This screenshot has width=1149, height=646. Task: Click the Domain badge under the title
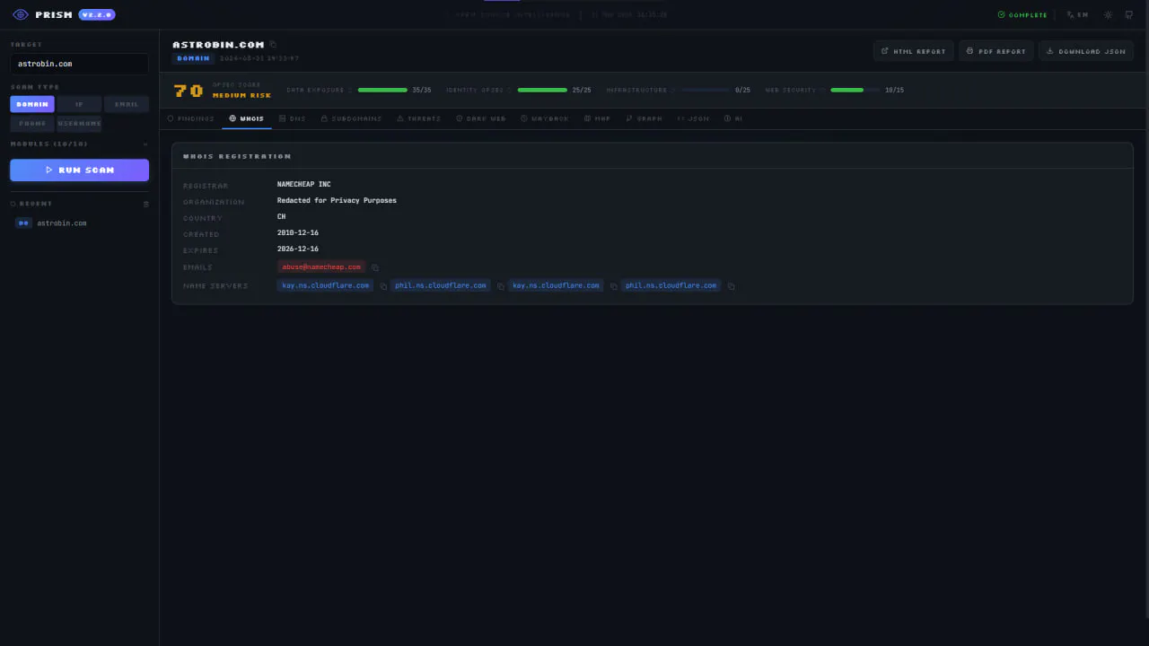click(x=193, y=58)
